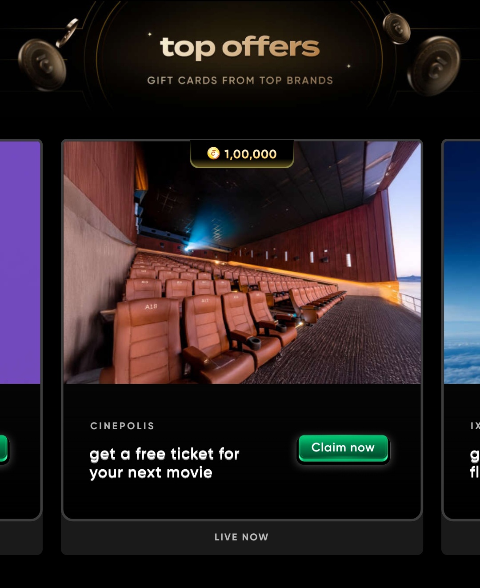Click the sparkle star left of top offers
This screenshot has width=480, height=588.
150,34
